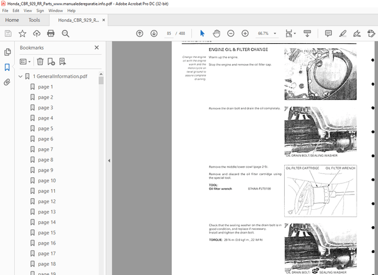Close the Honda_CBR_929_R document tab
Screen dimensions: 378x275
(104, 20)
